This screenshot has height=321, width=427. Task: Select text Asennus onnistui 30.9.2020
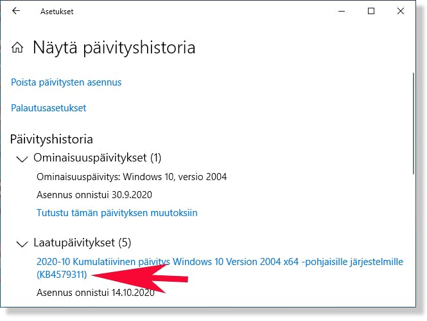[x=94, y=195]
